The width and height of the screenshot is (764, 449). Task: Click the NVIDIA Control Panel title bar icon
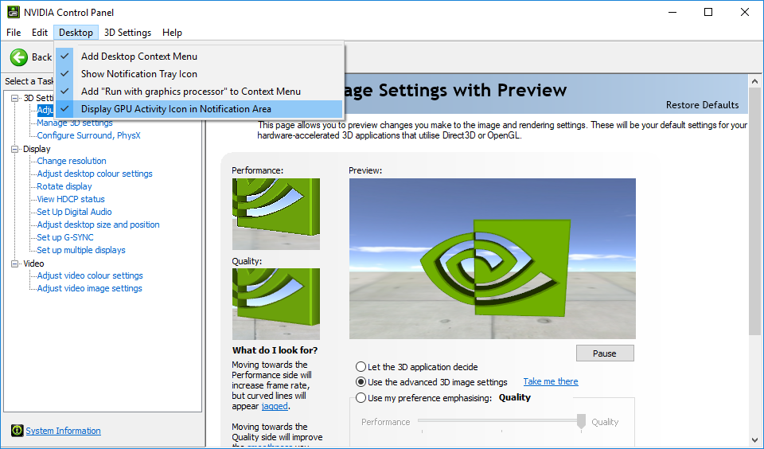(x=14, y=12)
